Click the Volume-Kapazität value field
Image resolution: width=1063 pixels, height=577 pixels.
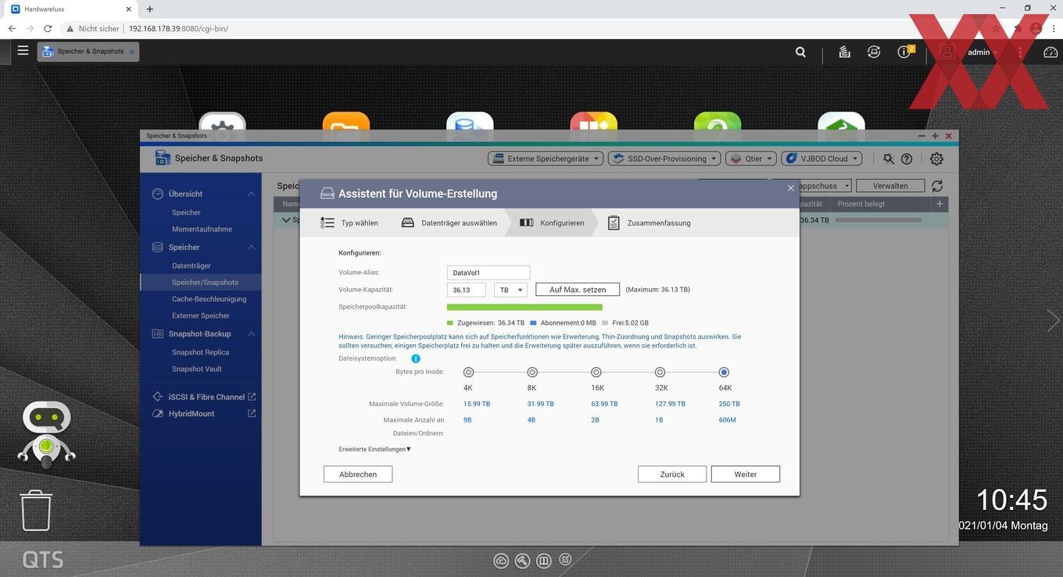pyautogui.click(x=467, y=290)
